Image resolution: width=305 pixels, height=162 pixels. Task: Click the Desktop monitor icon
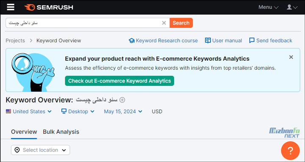[x=64, y=111]
